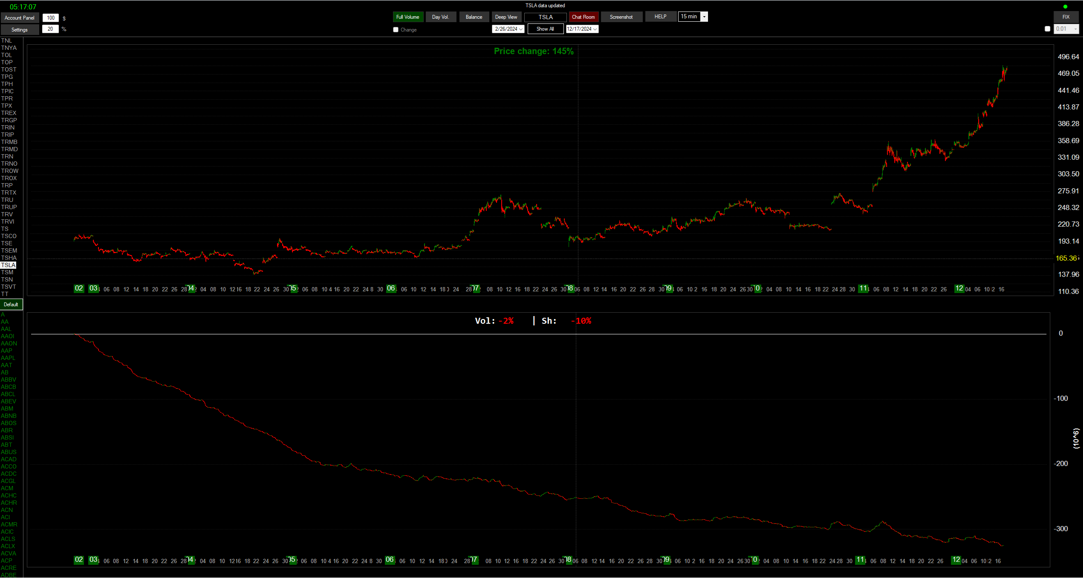Click the 05:17:07 clock display
1083x578 pixels.
[x=23, y=7]
